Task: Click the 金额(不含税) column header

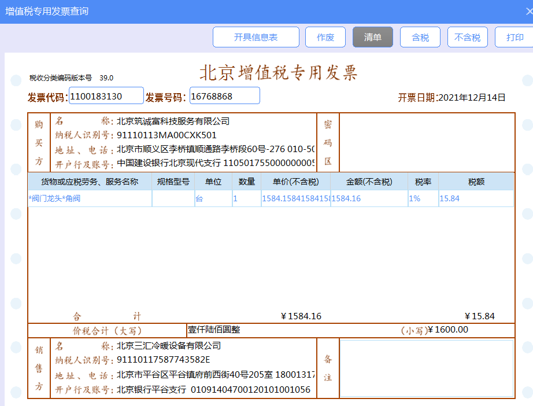Action: click(369, 182)
